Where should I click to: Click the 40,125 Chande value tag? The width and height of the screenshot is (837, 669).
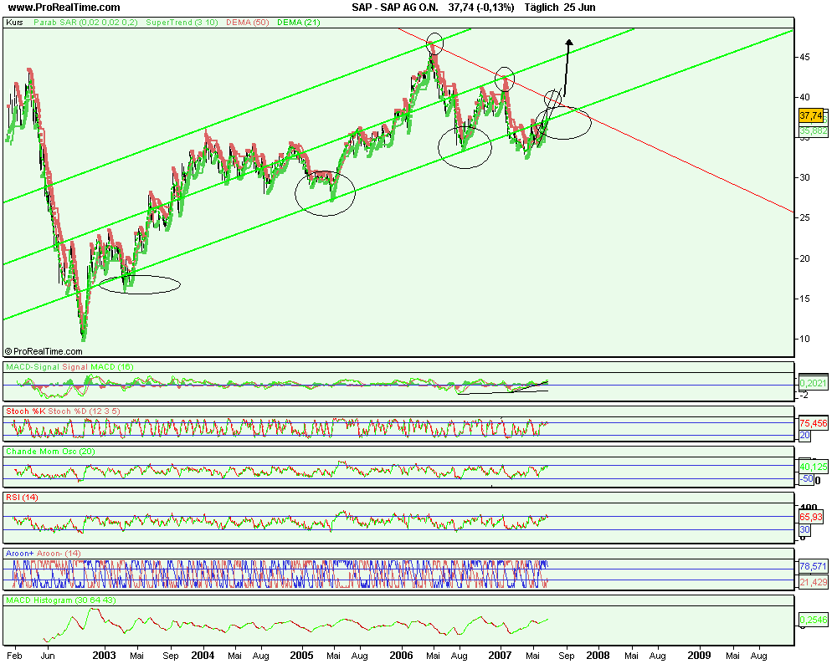coord(814,467)
